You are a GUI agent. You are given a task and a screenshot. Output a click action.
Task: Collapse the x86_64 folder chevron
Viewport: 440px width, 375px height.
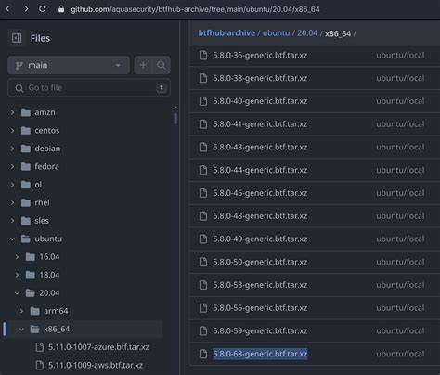click(x=21, y=329)
